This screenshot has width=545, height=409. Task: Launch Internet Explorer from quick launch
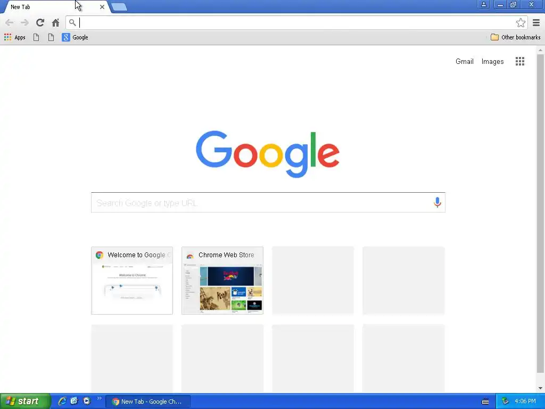(x=62, y=402)
